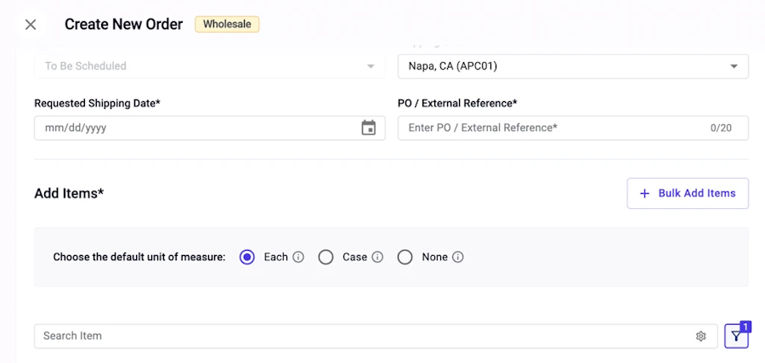The width and height of the screenshot is (765, 363).
Task: Expand the To Be Scheduled dropdown
Action: coord(210,66)
